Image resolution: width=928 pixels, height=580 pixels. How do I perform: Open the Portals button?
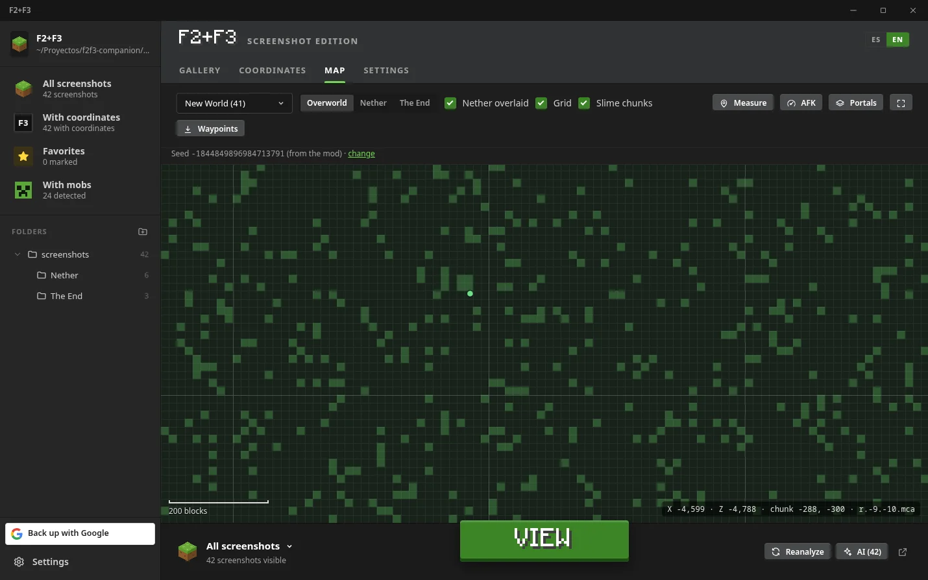tap(856, 103)
